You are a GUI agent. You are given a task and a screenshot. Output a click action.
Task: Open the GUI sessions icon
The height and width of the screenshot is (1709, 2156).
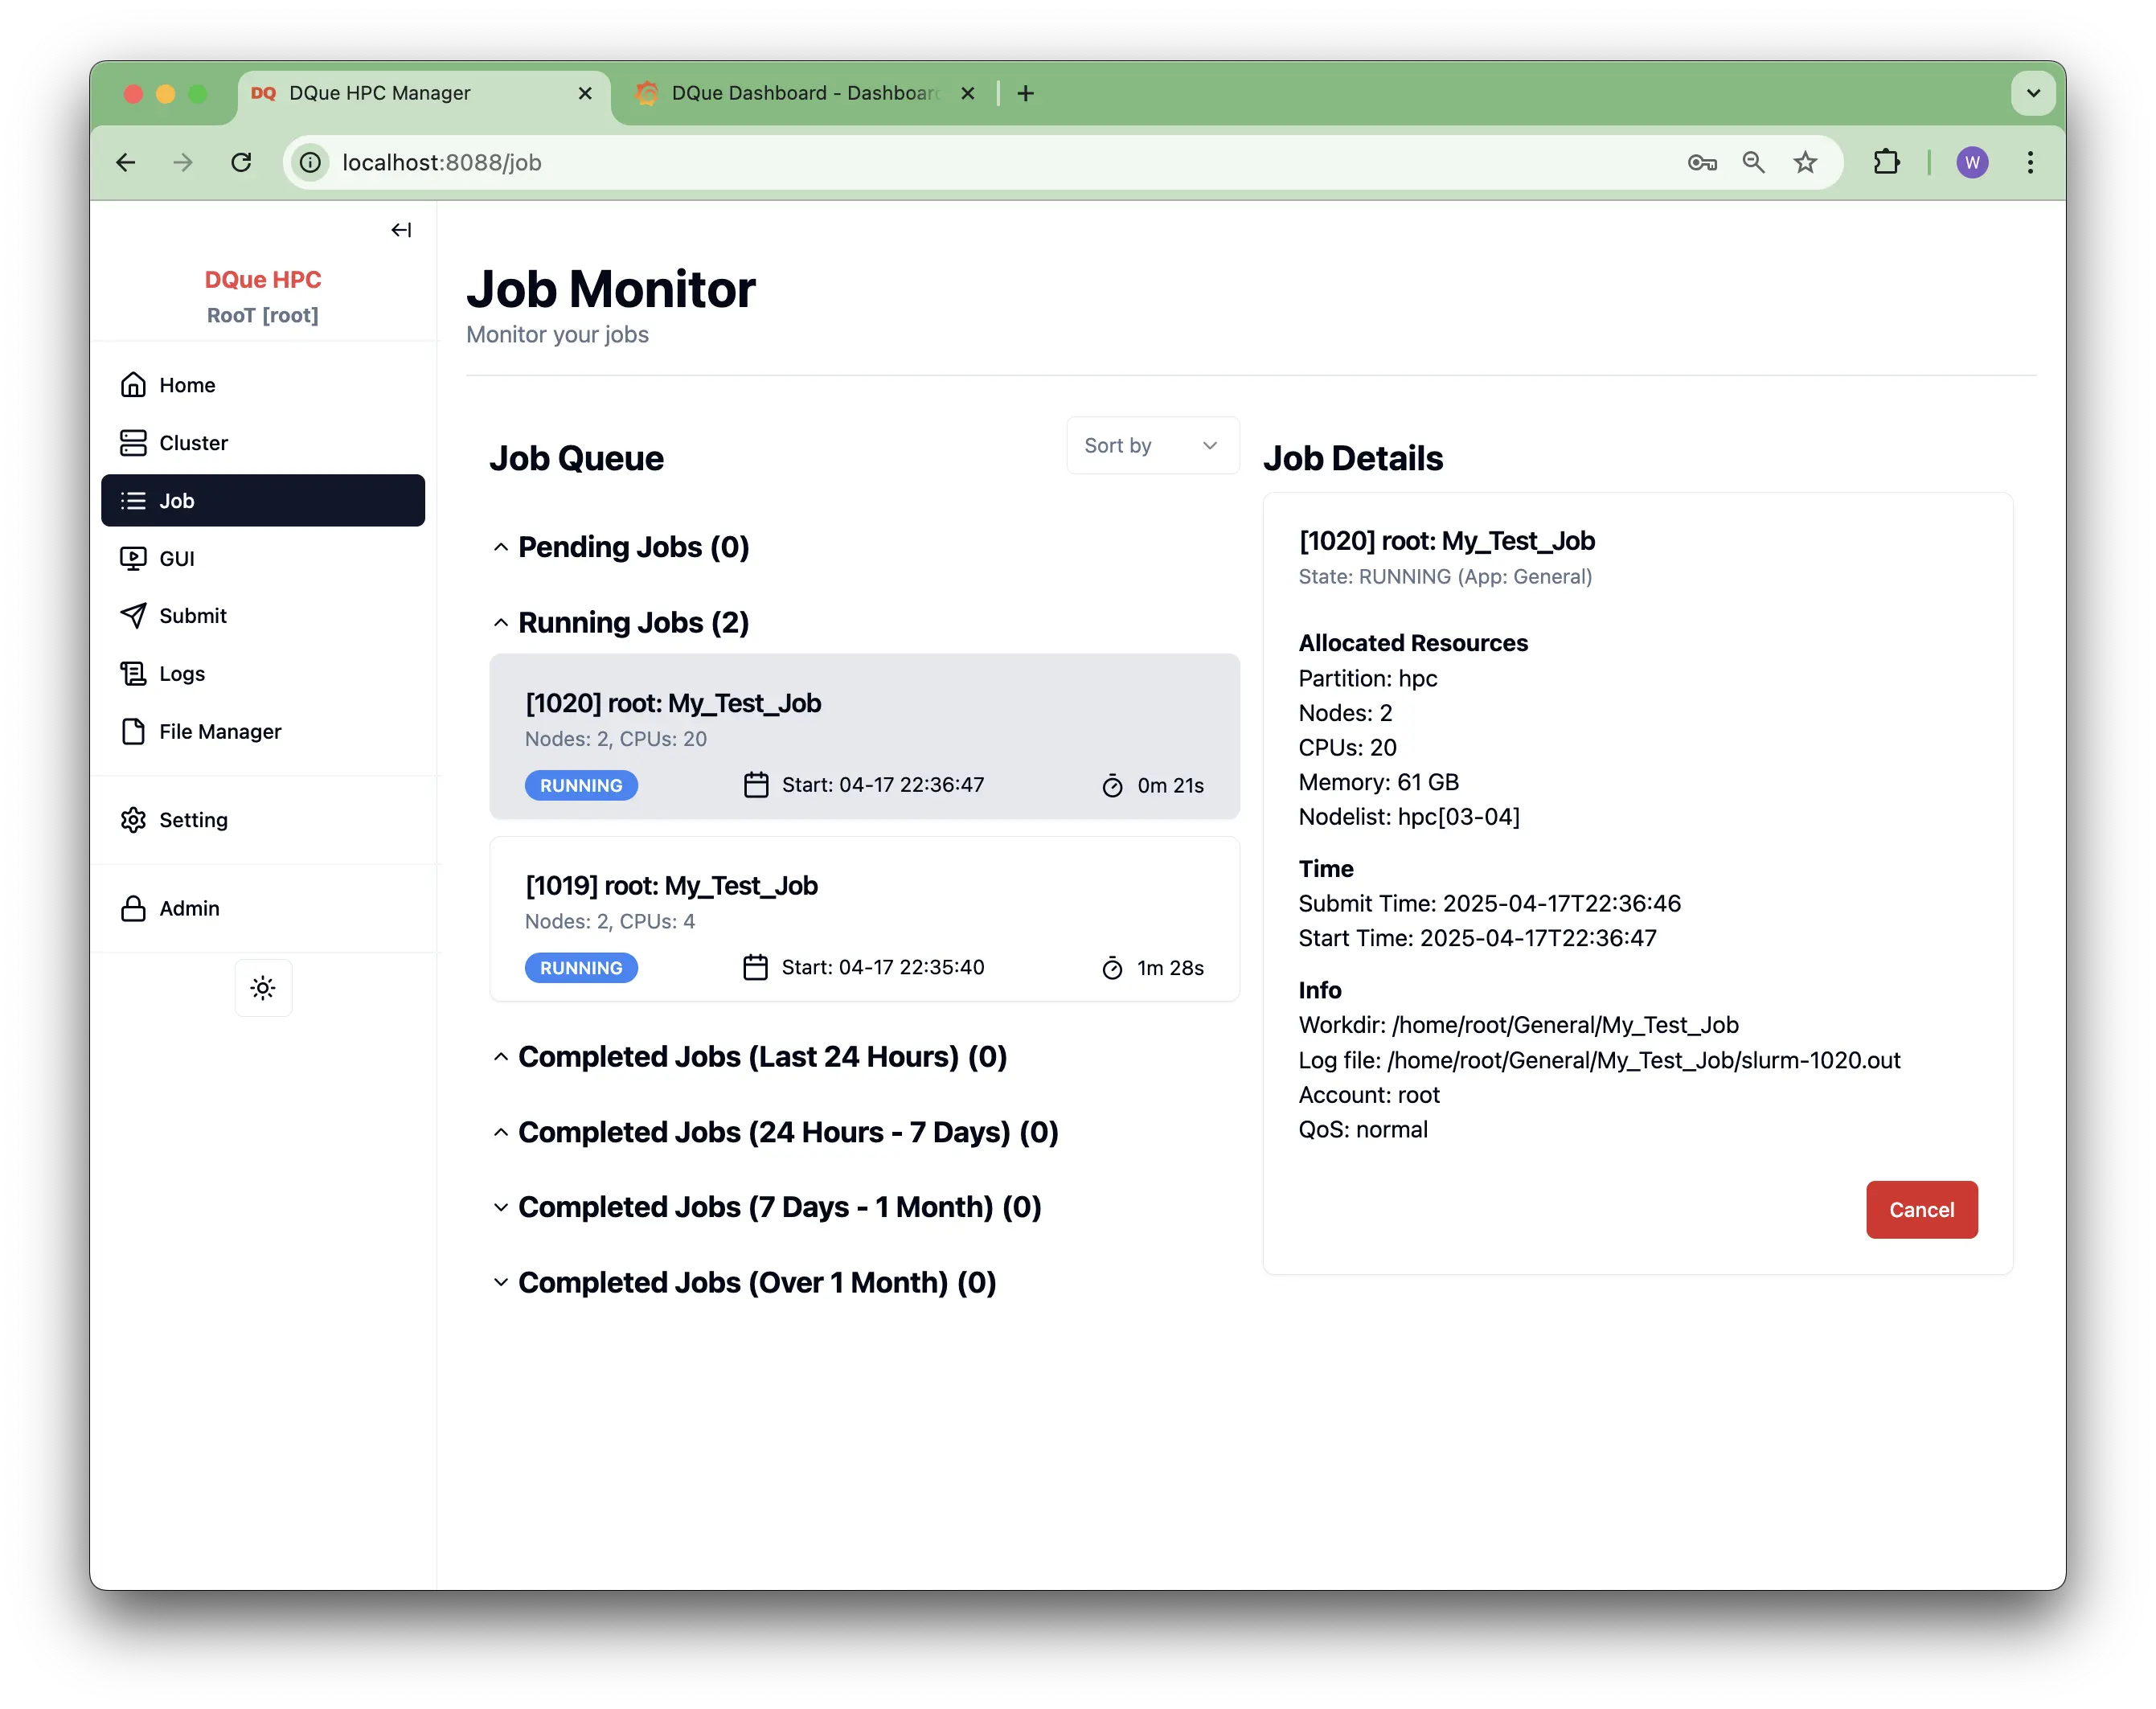tap(134, 558)
